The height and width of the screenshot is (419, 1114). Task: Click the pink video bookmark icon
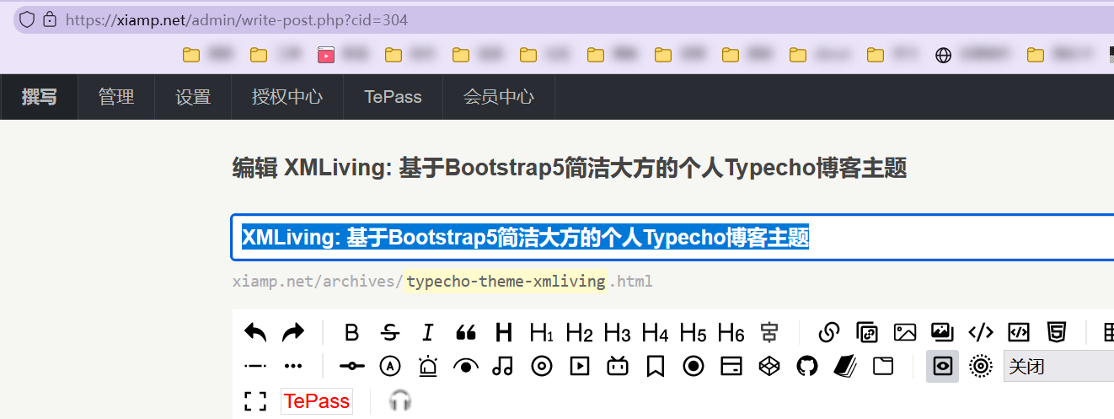point(326,55)
